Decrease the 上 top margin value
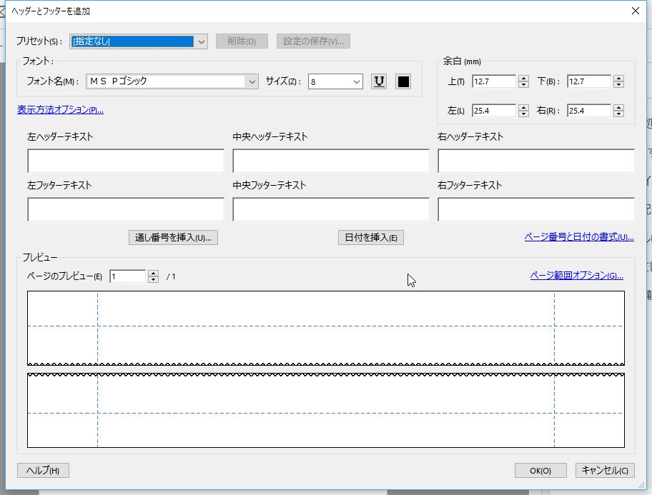 click(x=524, y=85)
